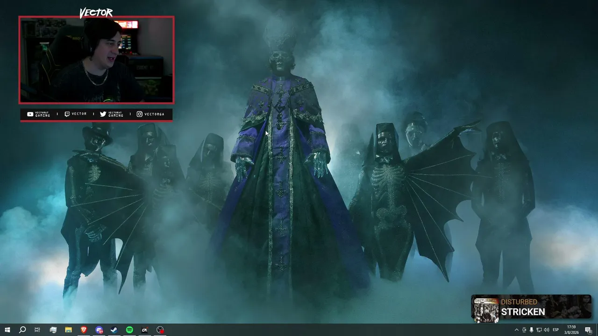Open the Windows Start menu
Viewport: 598px width, 336px height.
7,330
